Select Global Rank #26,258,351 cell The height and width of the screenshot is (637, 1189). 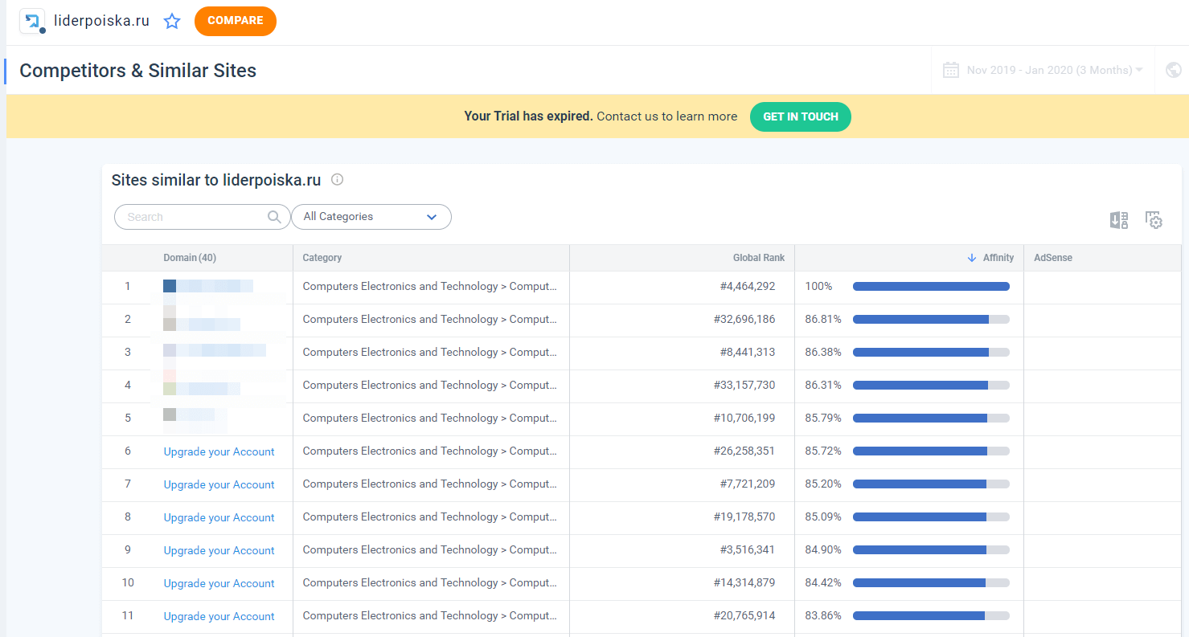tap(744, 451)
